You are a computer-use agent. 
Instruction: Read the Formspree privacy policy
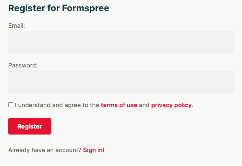click(171, 105)
